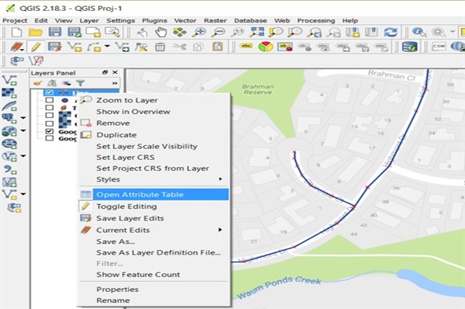Screen dimensions: 465x309
Task: Click the Save project floppy icon
Action: (x=55, y=32)
